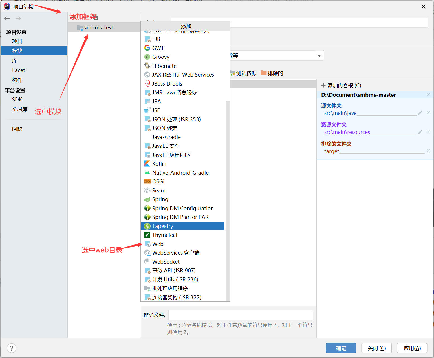Add the Kotlin framework

click(182, 164)
